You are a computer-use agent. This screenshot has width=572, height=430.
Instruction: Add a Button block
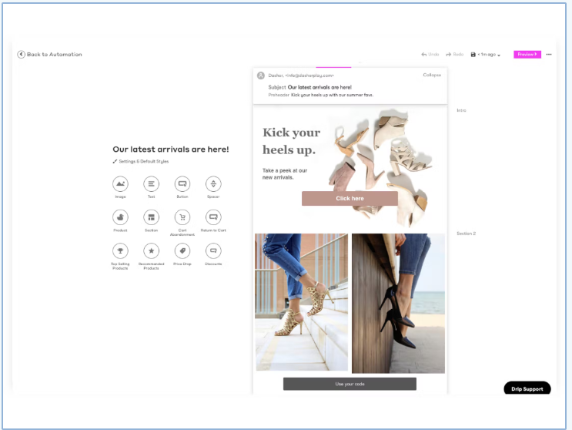point(182,183)
